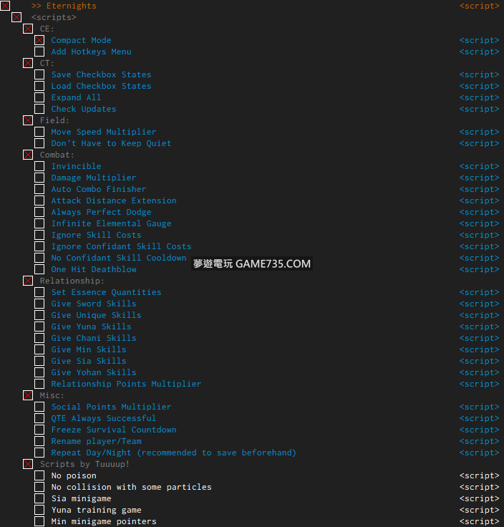The width and height of the screenshot is (504, 527).
Task: Collapse the Combat: group checkbox
Action: 28,155
